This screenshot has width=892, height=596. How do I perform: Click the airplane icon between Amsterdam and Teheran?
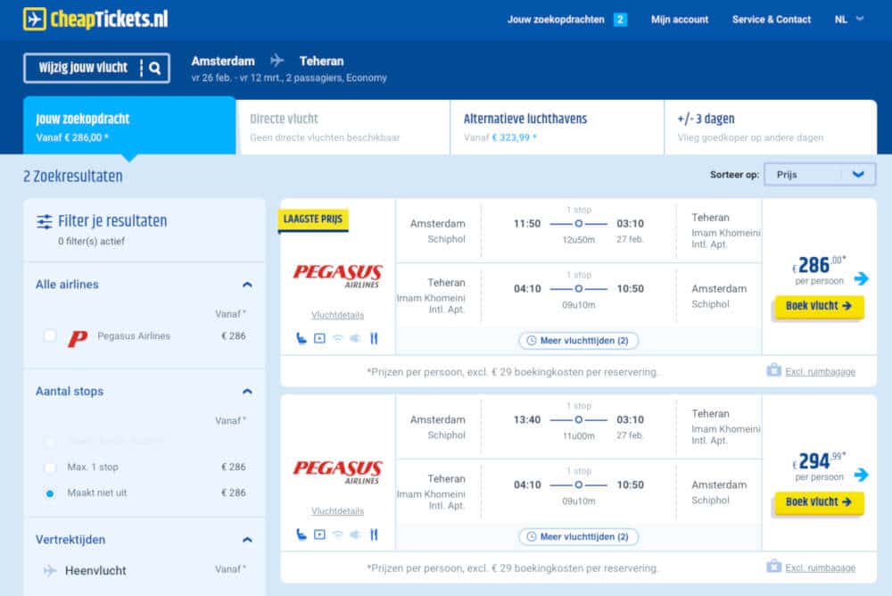coord(277,61)
